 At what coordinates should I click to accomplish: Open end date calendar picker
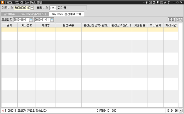52,20
